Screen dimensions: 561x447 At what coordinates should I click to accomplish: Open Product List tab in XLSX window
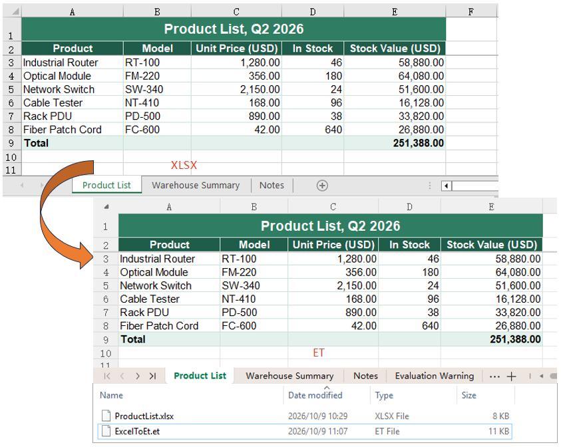tap(106, 185)
